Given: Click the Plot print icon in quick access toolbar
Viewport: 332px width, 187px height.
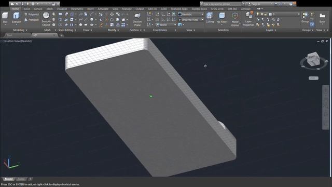Looking at the screenshot, I should click(33, 4).
